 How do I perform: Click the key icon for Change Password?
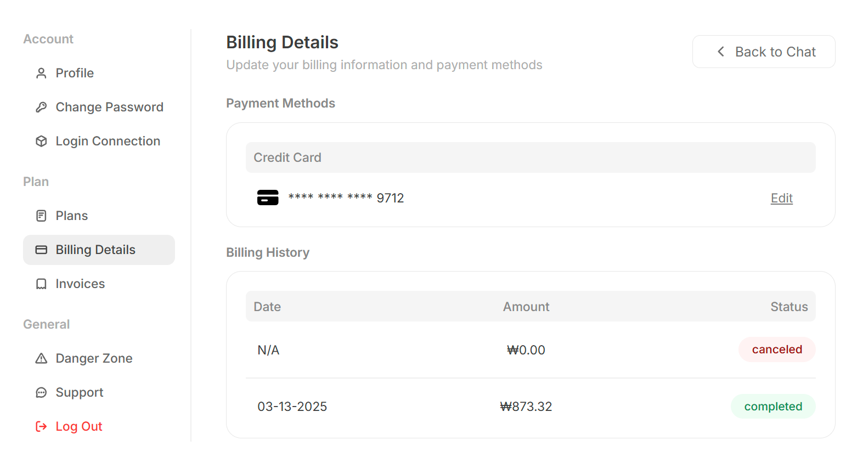pos(41,107)
